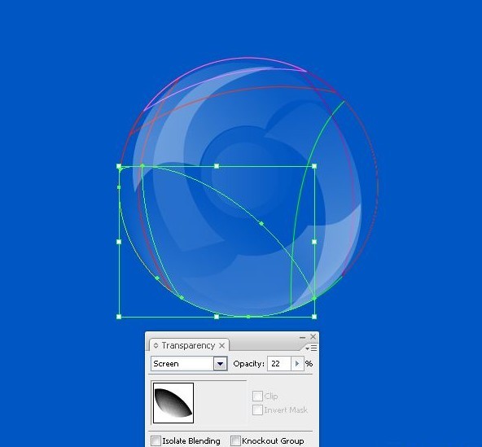Viewport: 482px width, 447px height.
Task: Open the Transparency panel flyout menu icon
Action: 311,348
